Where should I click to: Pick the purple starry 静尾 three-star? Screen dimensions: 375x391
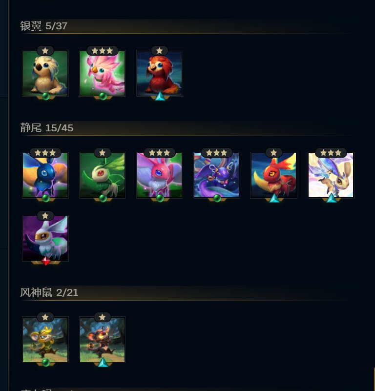(217, 175)
